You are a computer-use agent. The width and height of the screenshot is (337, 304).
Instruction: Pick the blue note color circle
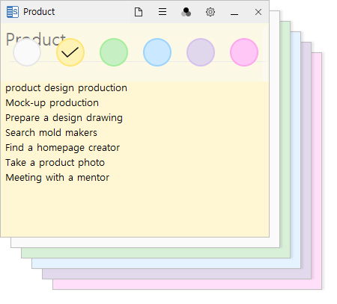(x=157, y=52)
